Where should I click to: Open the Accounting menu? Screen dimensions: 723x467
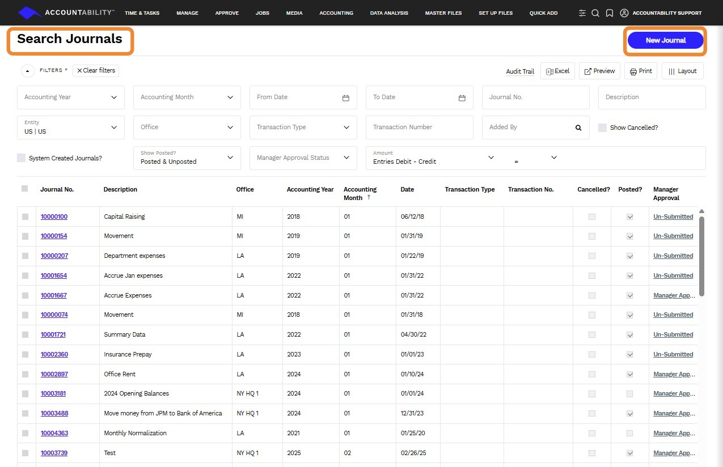[336, 13]
